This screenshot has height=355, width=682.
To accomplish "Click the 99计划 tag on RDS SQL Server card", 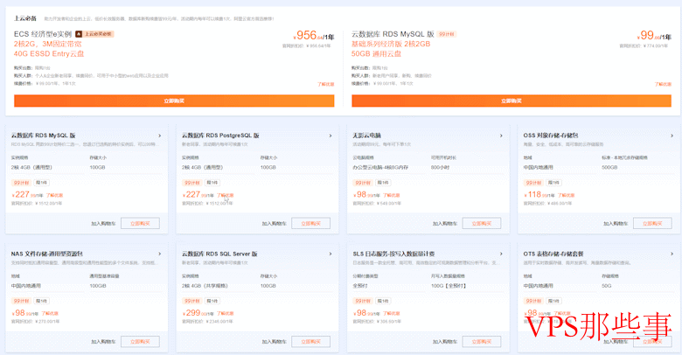I will coord(191,301).
